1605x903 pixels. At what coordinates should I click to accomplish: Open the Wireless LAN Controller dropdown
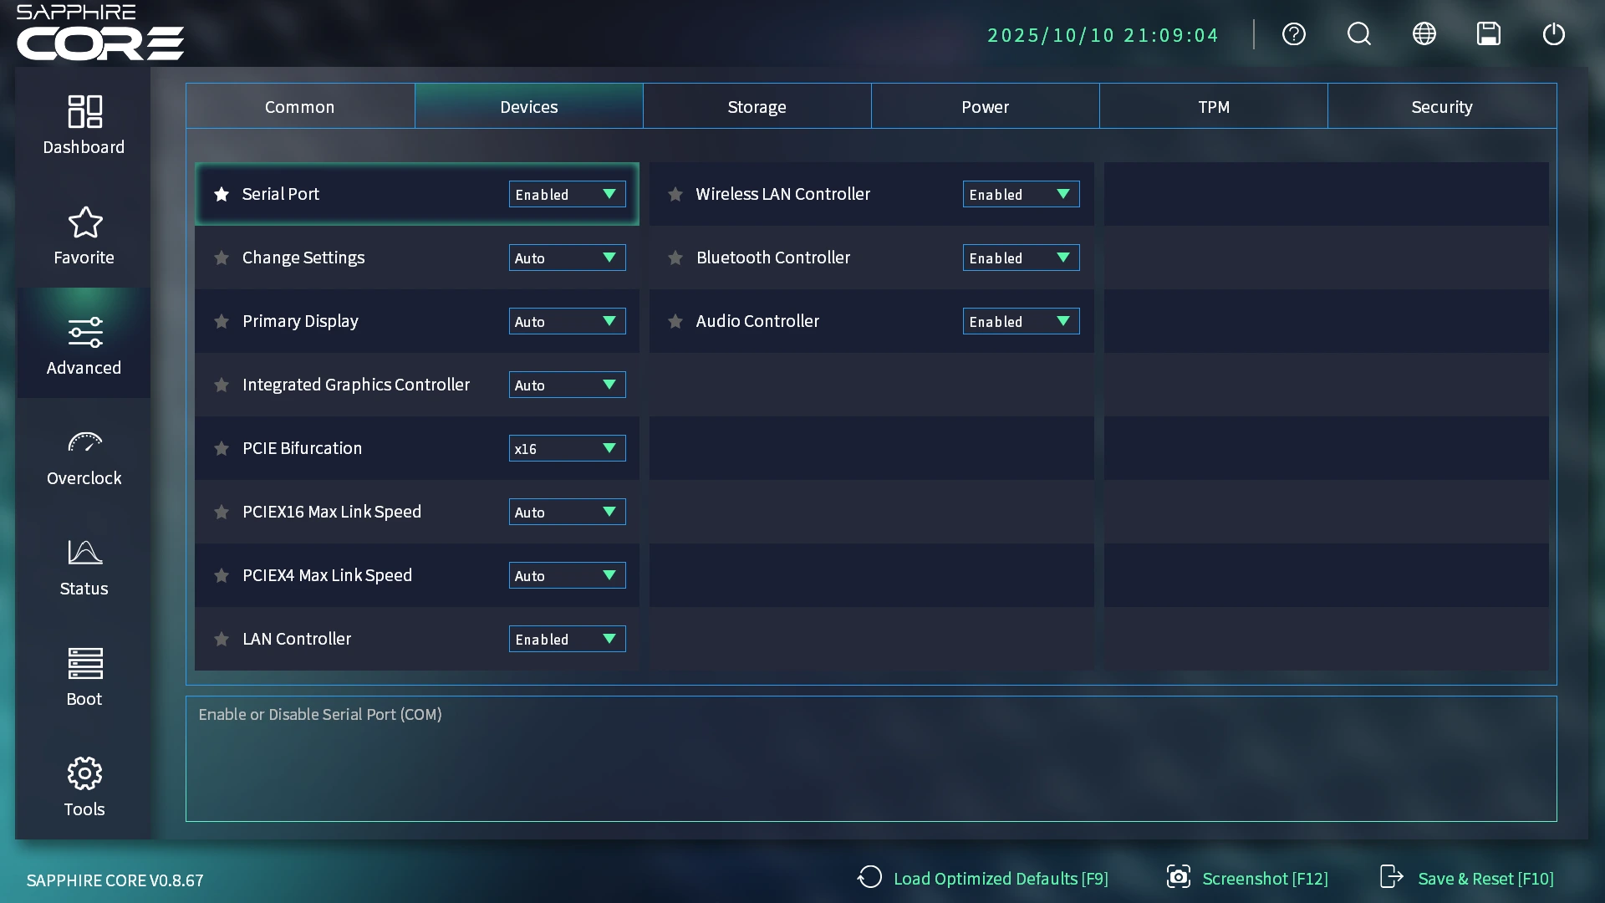click(1021, 194)
